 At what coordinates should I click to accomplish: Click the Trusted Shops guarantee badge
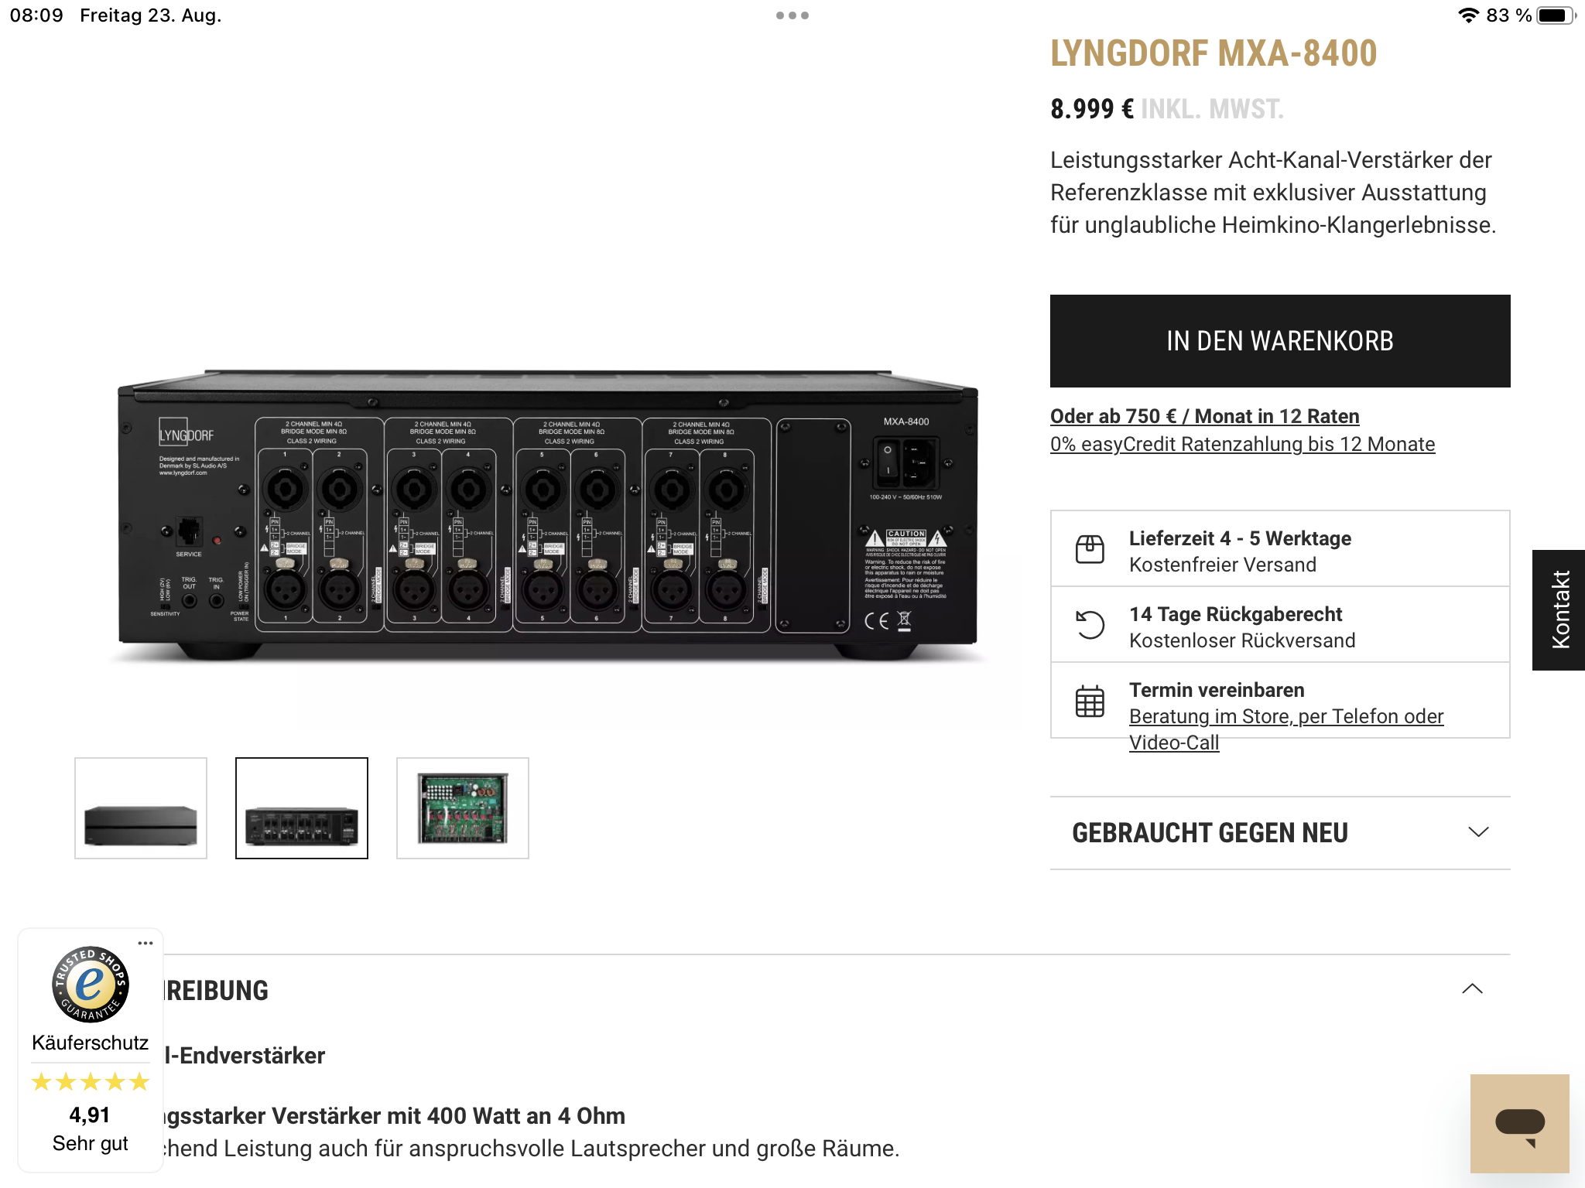coord(91,984)
